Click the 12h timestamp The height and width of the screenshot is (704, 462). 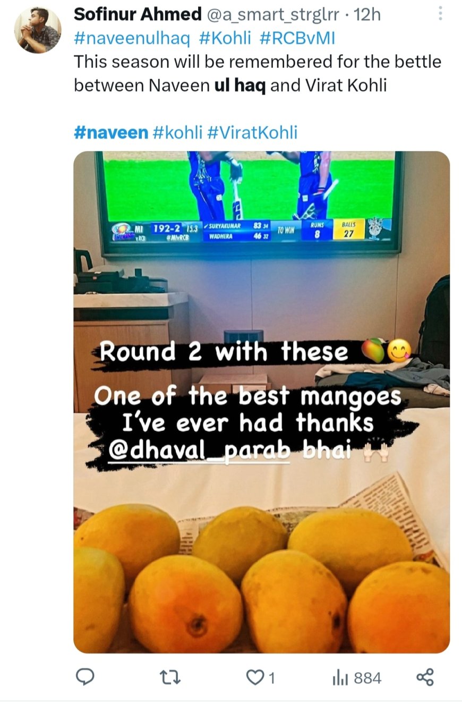tap(367, 14)
